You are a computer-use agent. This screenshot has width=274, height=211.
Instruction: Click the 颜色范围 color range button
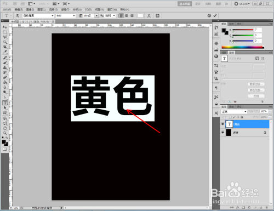tap(256, 90)
